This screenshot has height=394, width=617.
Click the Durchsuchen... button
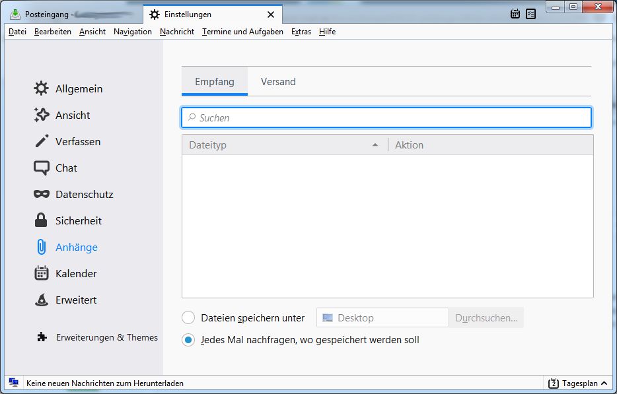point(486,317)
